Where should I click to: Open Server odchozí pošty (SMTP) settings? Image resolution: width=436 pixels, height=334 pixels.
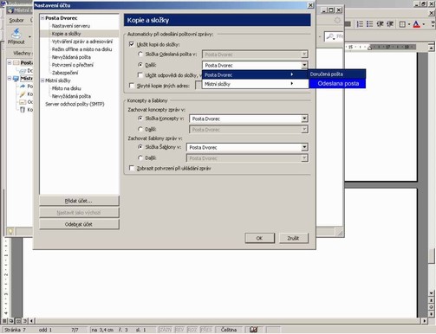point(75,104)
